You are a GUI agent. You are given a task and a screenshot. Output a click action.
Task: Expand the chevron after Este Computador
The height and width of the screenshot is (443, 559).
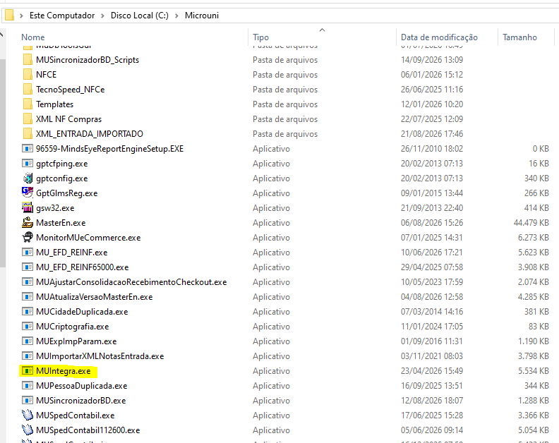click(x=102, y=16)
